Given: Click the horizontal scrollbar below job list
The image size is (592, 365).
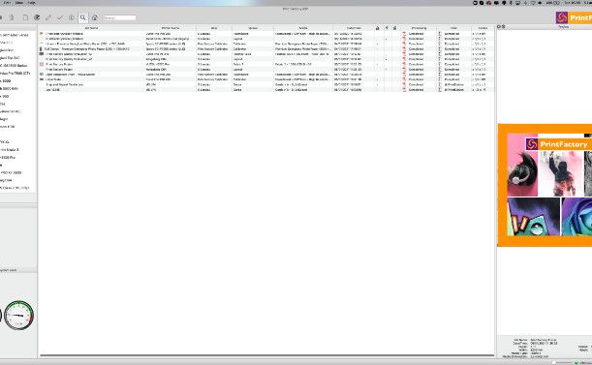Looking at the screenshot, I should click(266, 355).
